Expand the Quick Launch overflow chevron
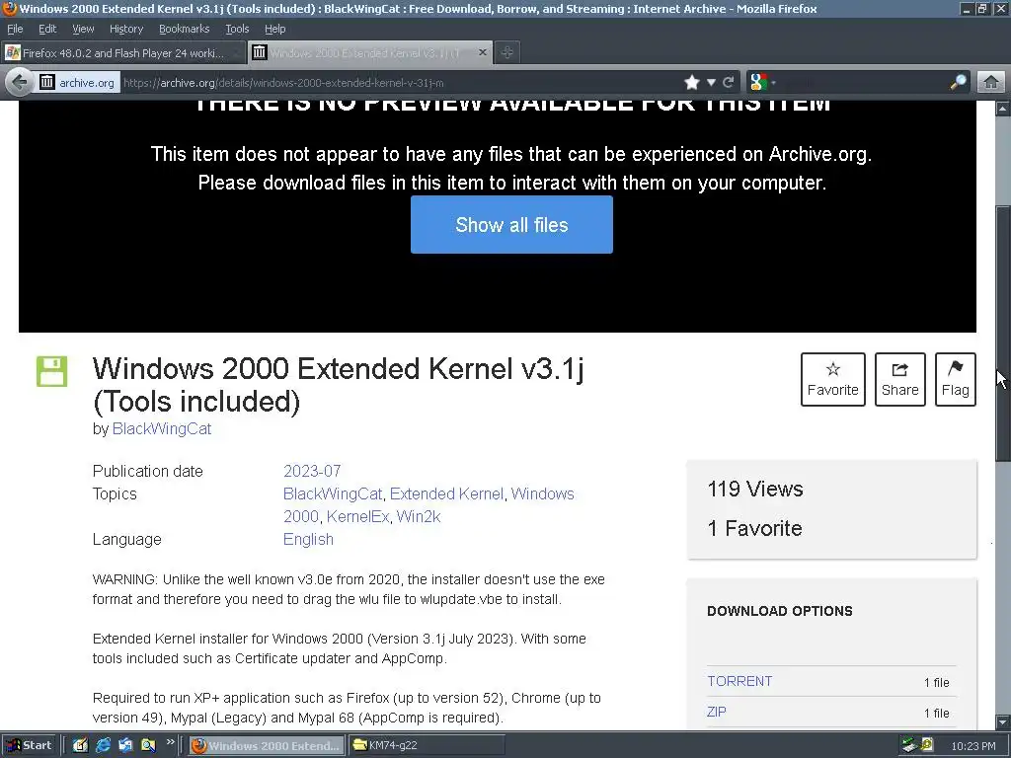1011x758 pixels. [170, 742]
